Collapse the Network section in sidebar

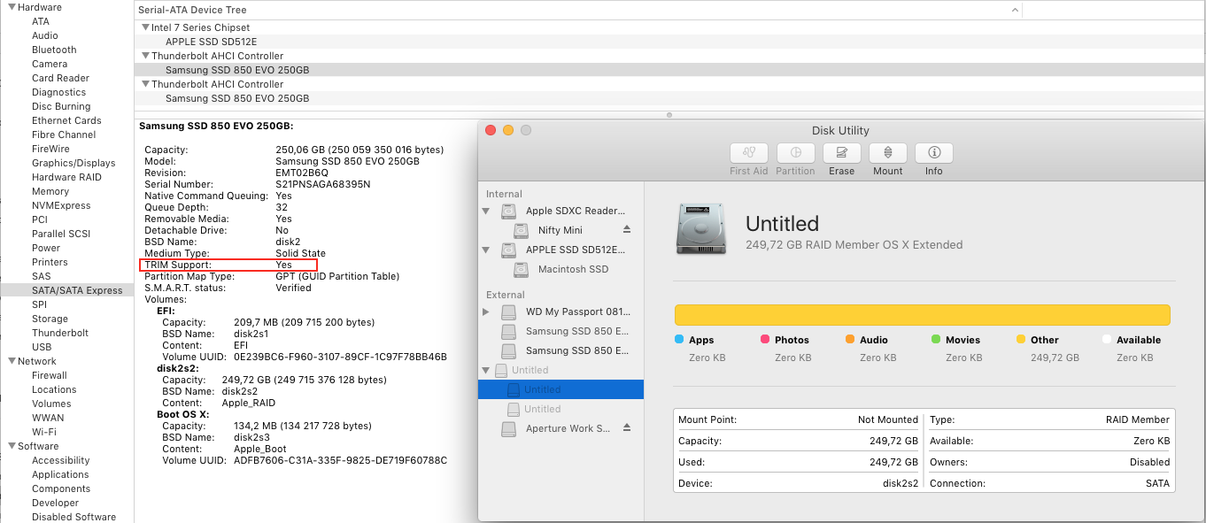[x=11, y=361]
